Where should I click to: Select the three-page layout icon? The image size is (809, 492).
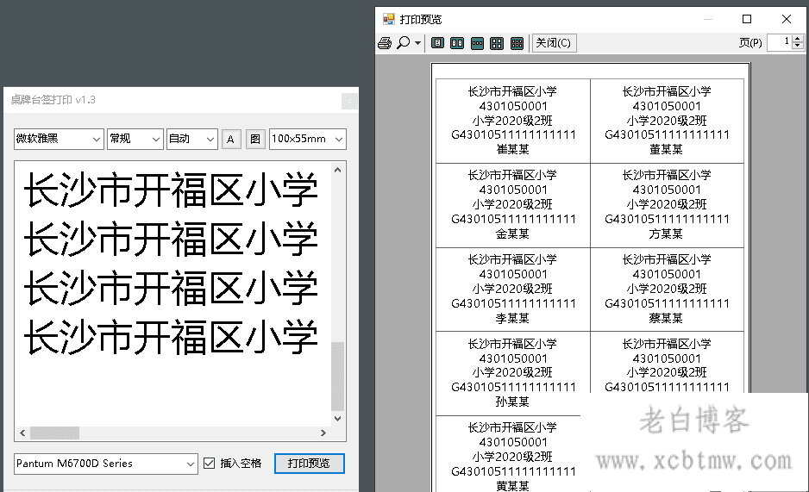(477, 43)
